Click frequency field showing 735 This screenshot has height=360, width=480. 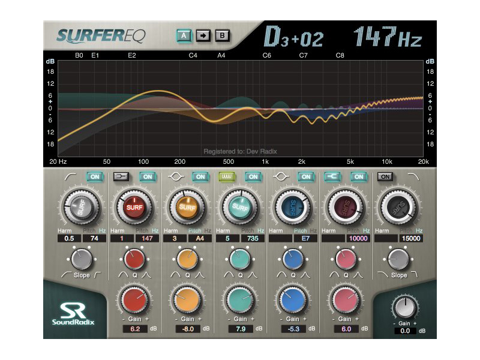253,238
